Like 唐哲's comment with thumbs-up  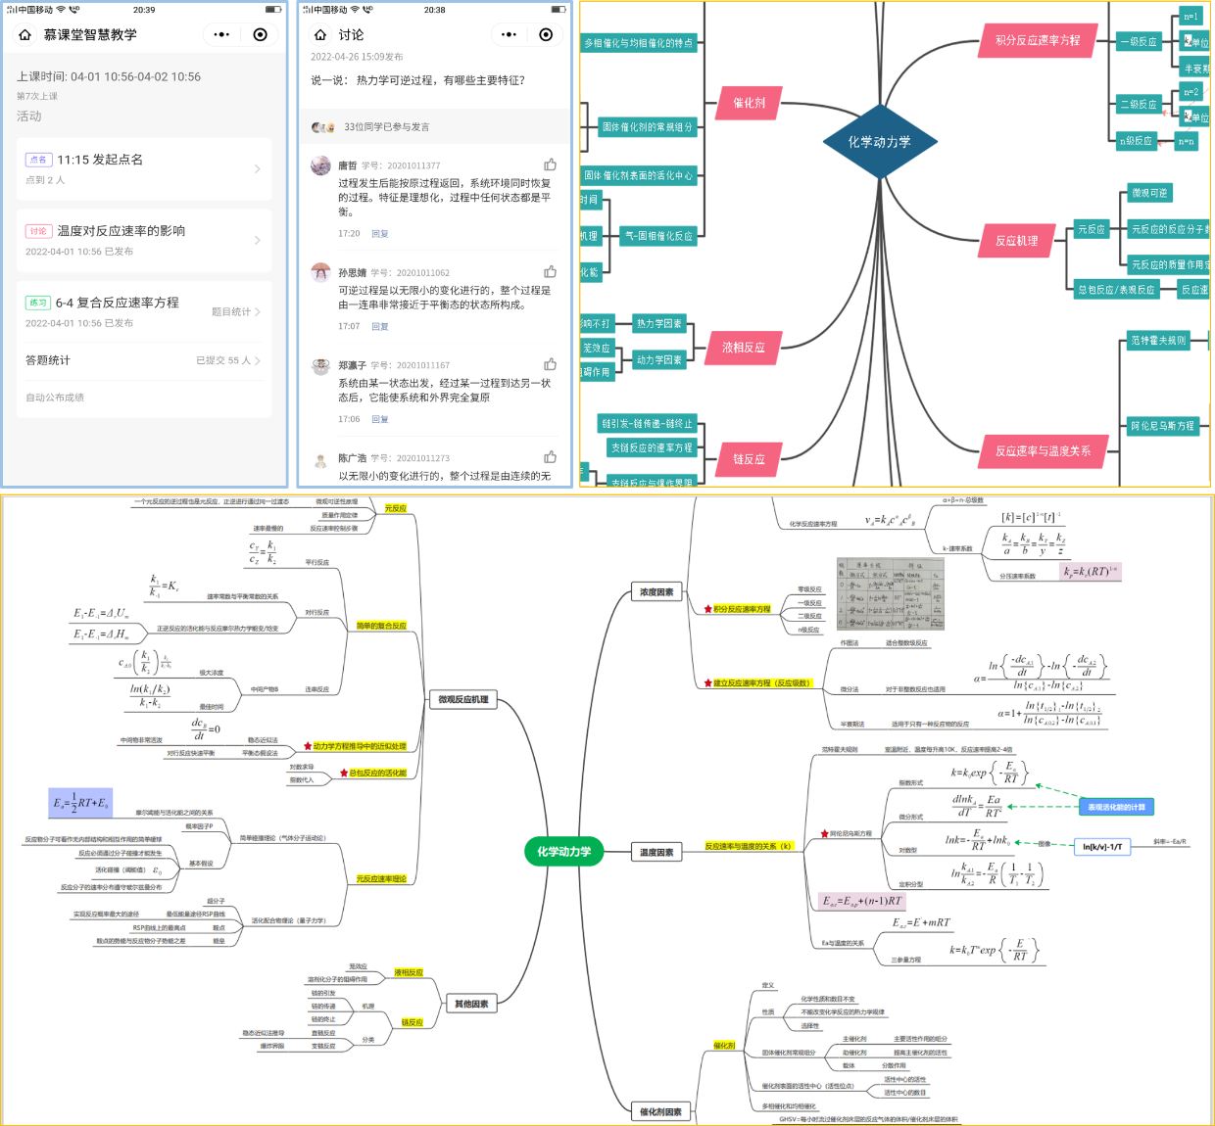click(550, 164)
